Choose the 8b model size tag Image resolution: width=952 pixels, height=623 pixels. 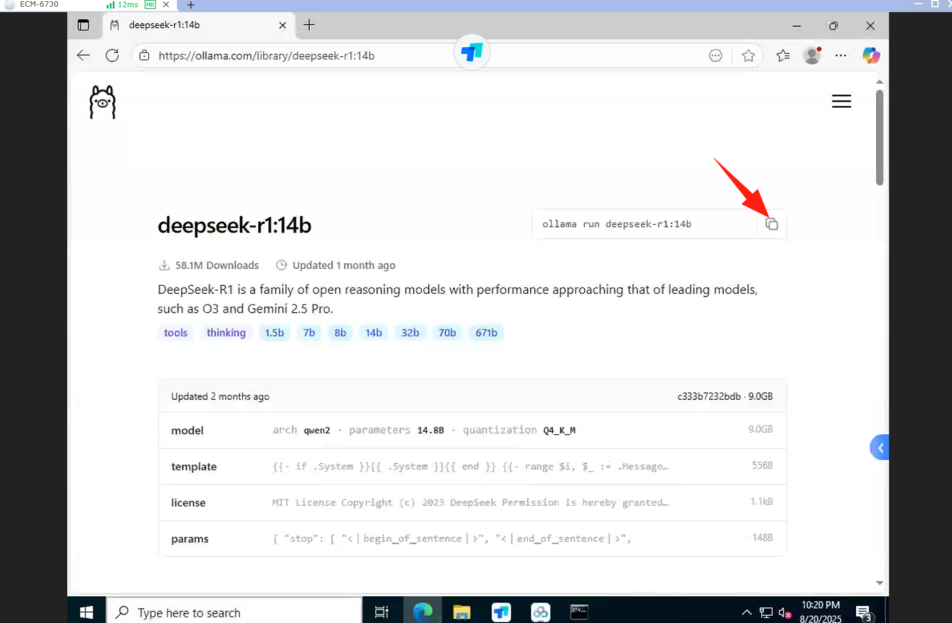click(x=341, y=332)
